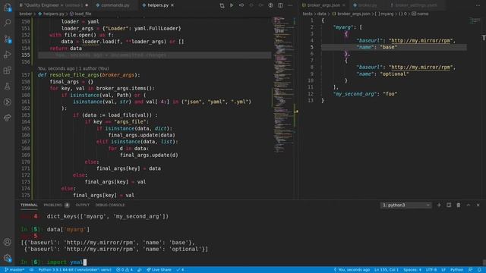Viewport: 486px width, 273px height.
Task: Split the terminal panel
Action: (449, 205)
